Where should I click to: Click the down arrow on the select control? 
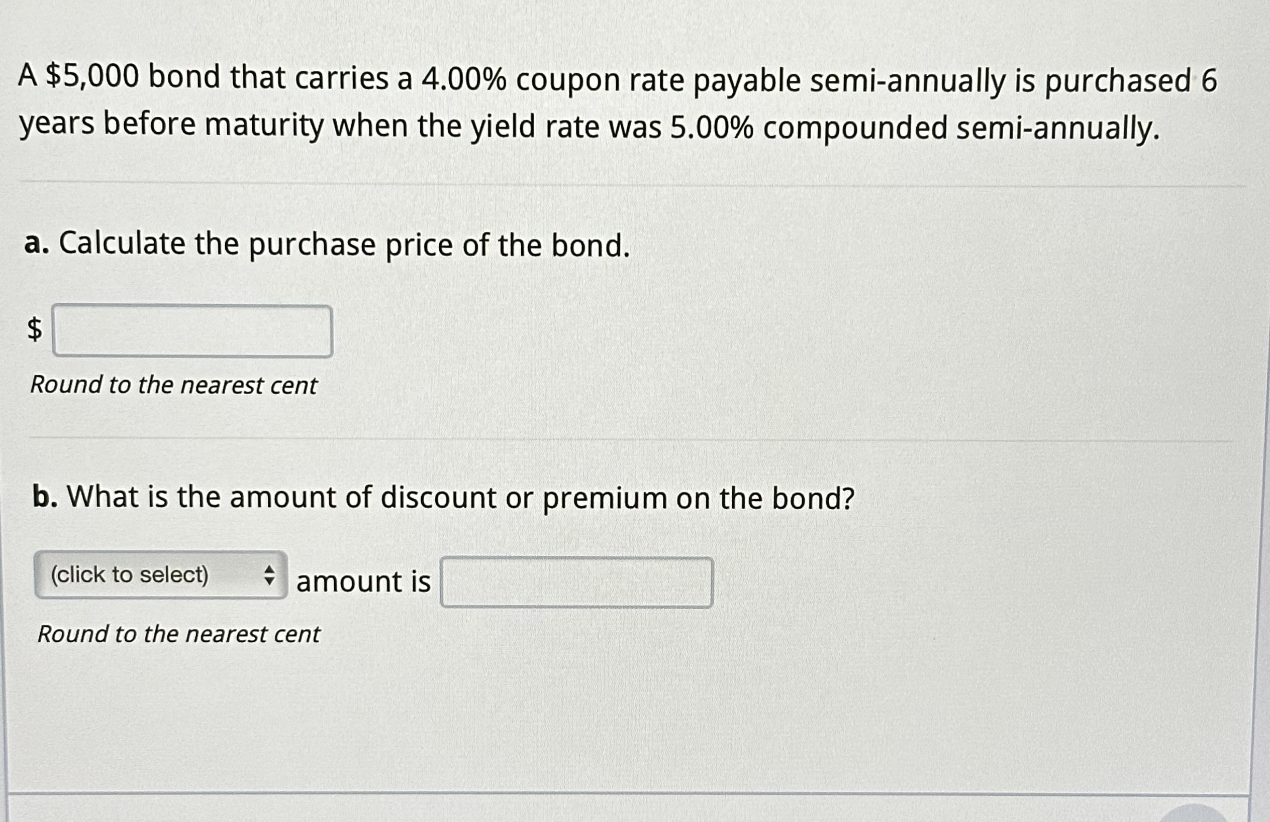click(268, 581)
